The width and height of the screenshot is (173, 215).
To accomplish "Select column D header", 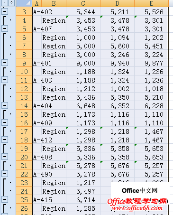I will point(118,3).
